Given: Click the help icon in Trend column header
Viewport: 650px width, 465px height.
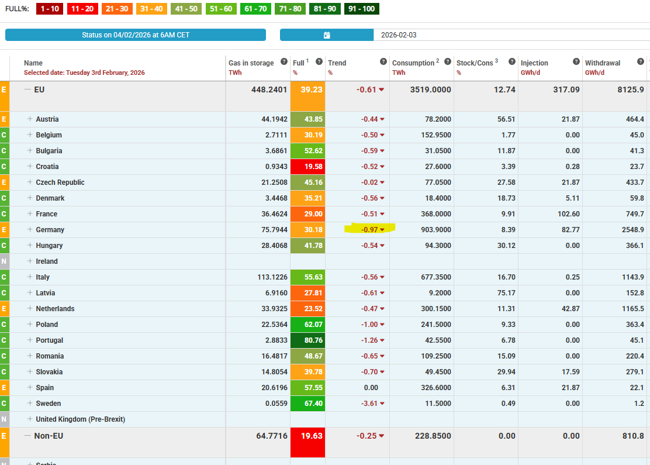Looking at the screenshot, I should tap(383, 61).
